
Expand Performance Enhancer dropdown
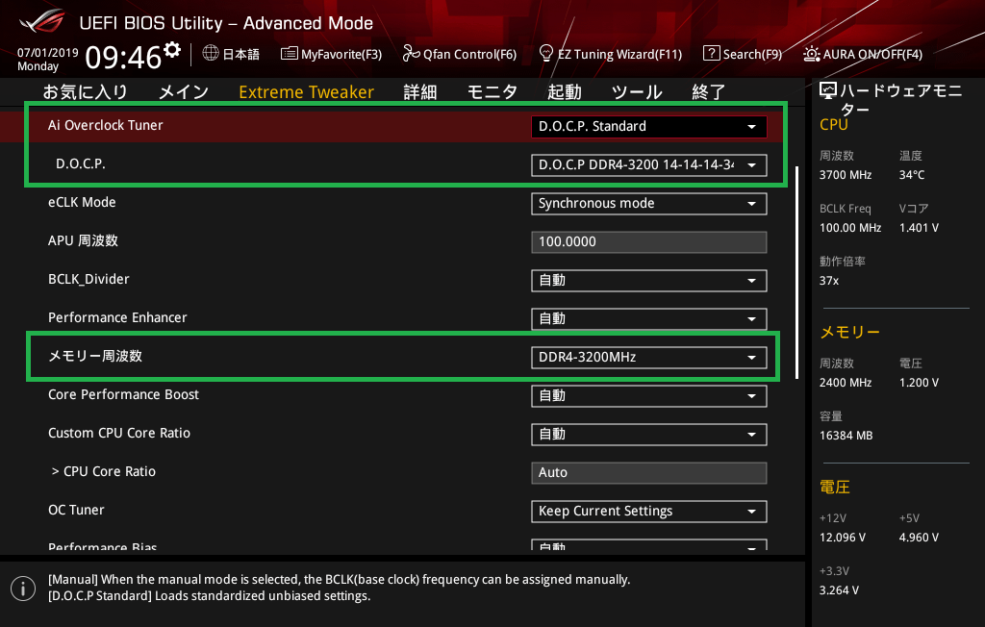tap(649, 318)
